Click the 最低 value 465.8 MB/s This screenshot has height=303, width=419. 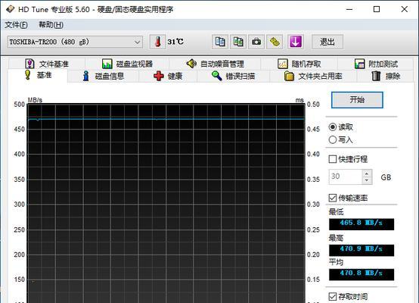362,224
